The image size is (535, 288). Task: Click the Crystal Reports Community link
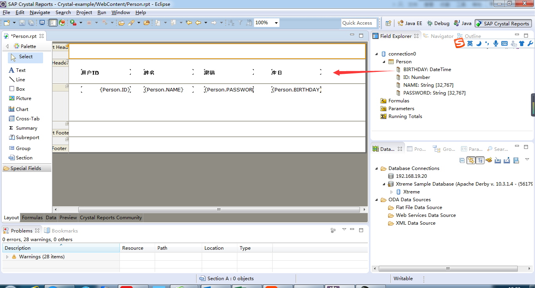(111, 217)
